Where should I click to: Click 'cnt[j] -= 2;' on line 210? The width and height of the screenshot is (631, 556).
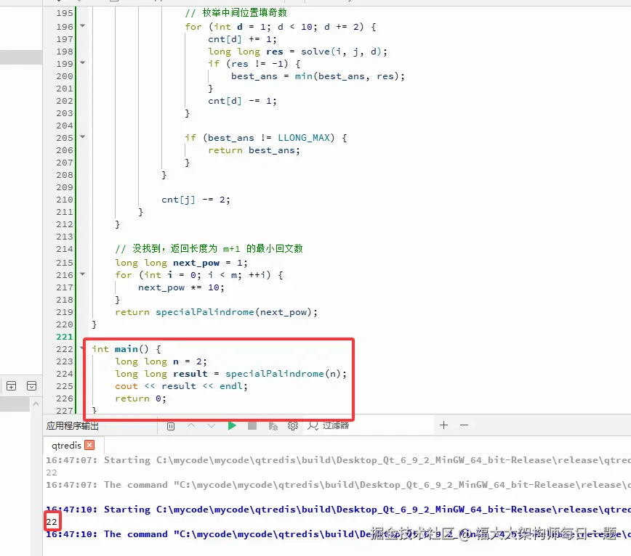click(x=196, y=200)
